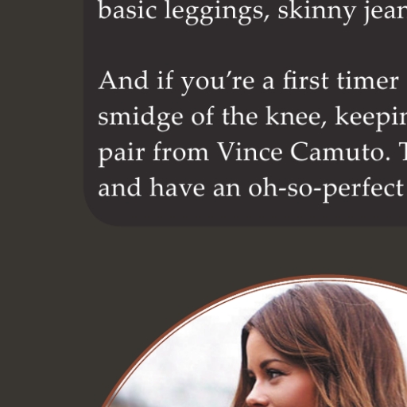Viewport: 407px width, 407px height.
Task: Select the phrase 'first timer'
Action: tap(341, 81)
